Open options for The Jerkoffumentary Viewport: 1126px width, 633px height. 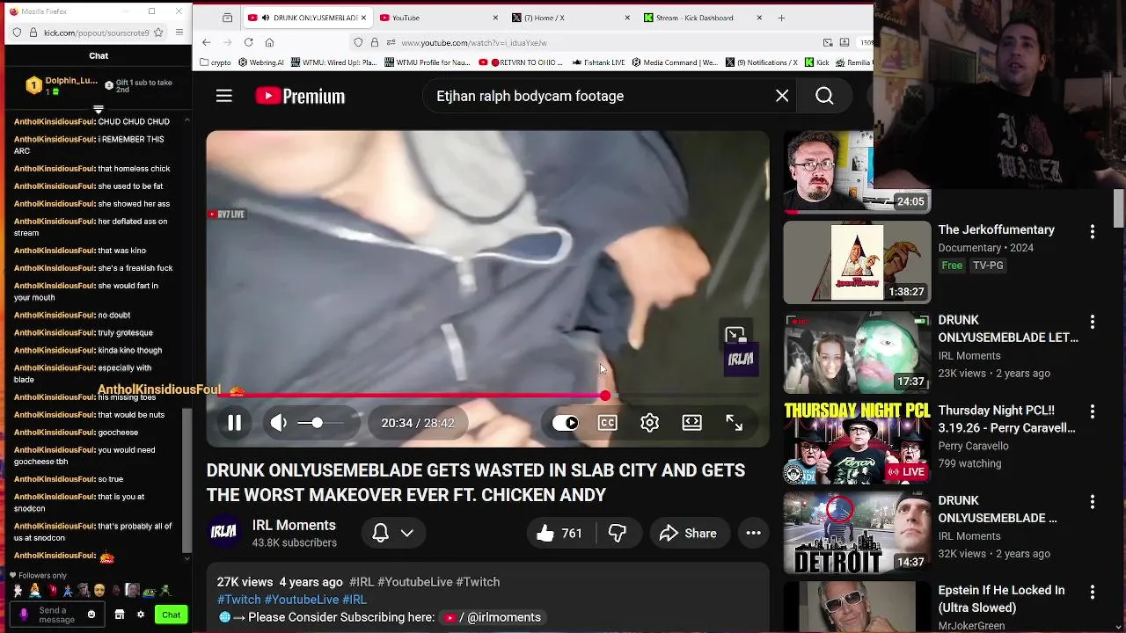[x=1093, y=231]
